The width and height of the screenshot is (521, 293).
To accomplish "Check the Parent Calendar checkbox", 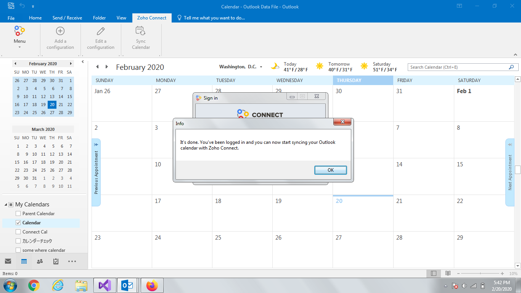I will pos(18,214).
